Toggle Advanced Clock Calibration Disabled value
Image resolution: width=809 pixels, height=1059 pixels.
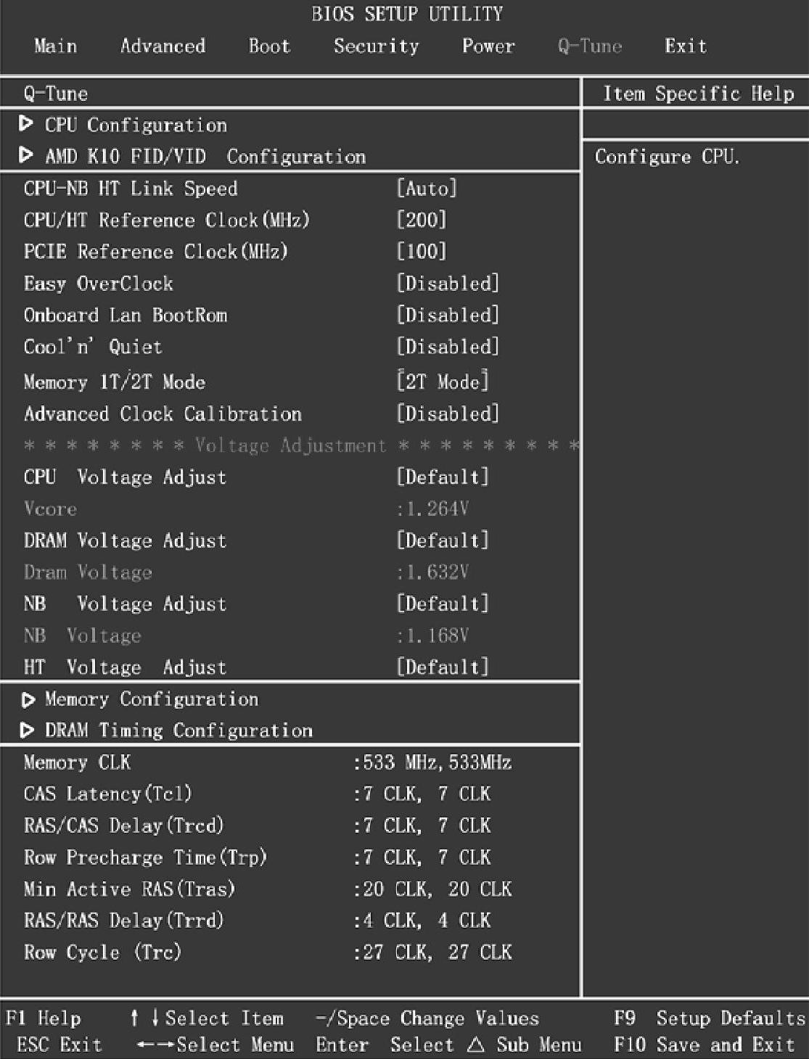(x=448, y=414)
